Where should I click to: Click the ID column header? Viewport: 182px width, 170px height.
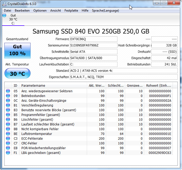pos(15,86)
